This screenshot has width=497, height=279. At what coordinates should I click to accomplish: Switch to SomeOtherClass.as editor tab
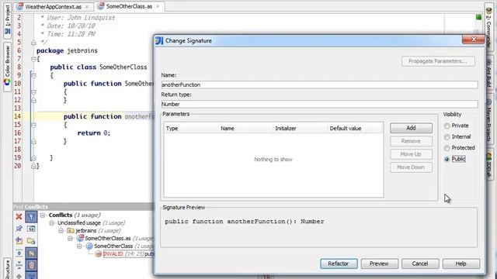pyautogui.click(x=129, y=6)
